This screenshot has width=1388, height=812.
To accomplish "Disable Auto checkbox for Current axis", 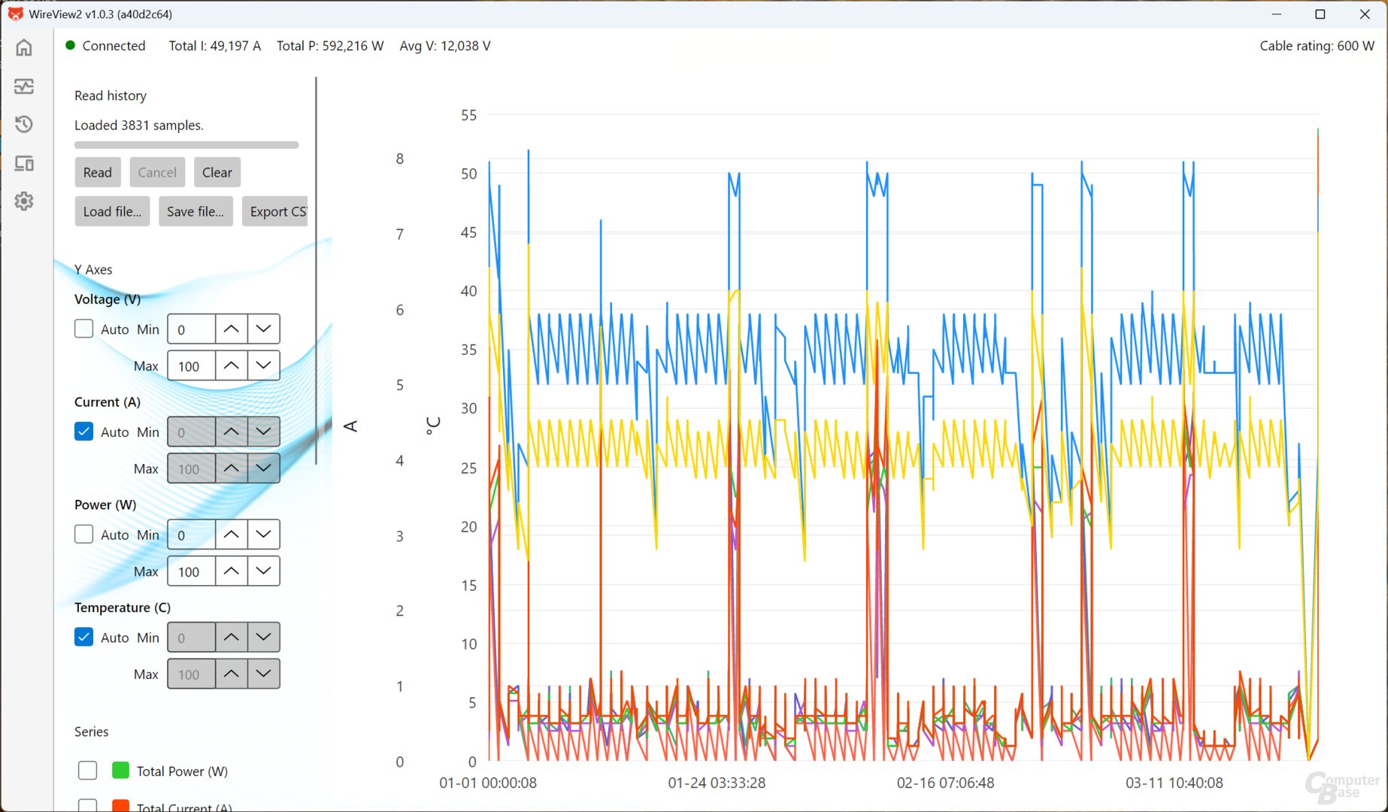I will (84, 432).
